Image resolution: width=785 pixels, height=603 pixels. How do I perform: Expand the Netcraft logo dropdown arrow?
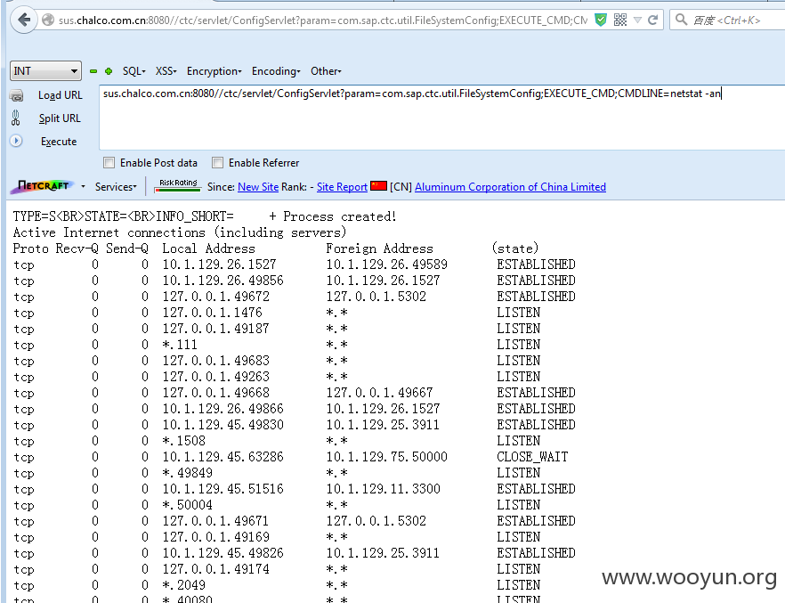click(83, 186)
